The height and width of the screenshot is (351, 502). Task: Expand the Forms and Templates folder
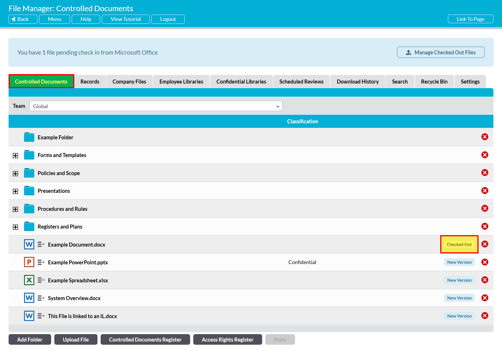[x=15, y=155]
